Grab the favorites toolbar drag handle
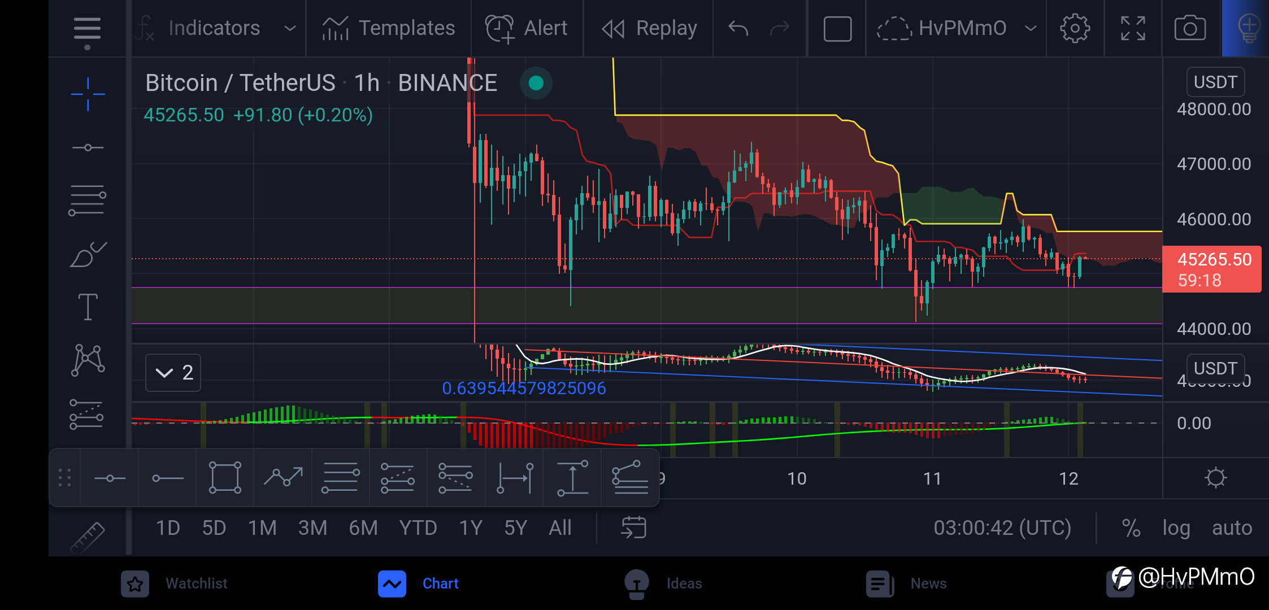The height and width of the screenshot is (610, 1269). tap(64, 478)
